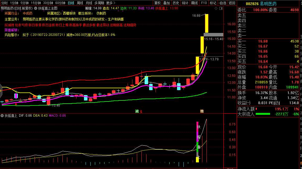Switch to 周线 weekly chart tab
This screenshot has width=302, height=169.
point(80,3)
